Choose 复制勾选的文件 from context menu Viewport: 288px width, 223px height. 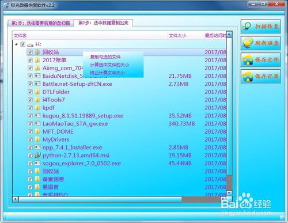[105, 57]
